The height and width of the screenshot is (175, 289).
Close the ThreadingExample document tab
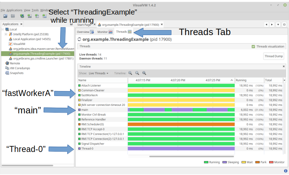161,24
